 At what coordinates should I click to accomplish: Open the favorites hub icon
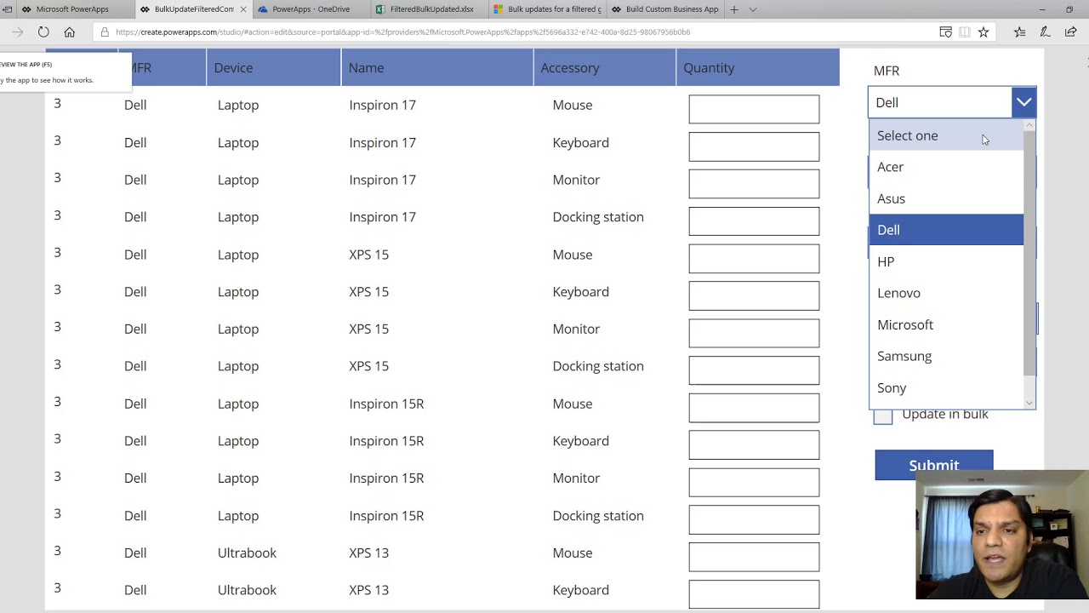[x=1020, y=32]
